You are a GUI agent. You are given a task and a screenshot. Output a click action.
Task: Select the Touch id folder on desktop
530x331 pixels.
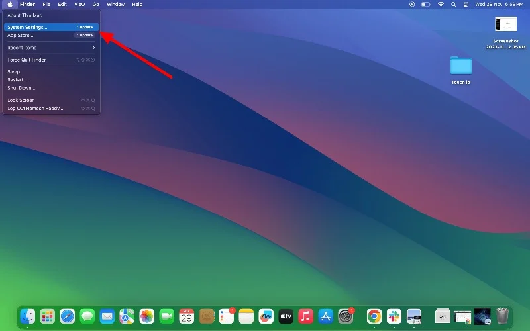point(460,66)
